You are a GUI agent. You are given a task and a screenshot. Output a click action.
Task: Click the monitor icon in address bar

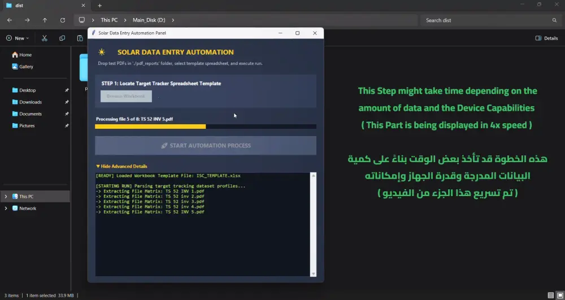point(82,20)
